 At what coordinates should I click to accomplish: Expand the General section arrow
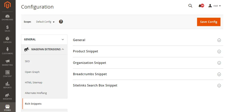click(x=219, y=40)
